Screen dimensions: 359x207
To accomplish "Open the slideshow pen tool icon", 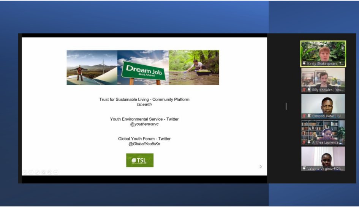I will coord(37,172).
